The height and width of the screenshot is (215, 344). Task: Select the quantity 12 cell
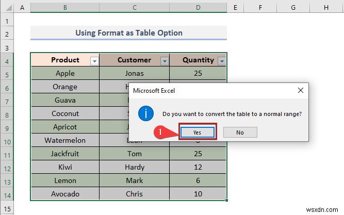(198, 167)
